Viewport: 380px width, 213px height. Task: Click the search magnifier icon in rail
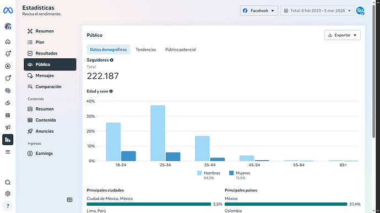[8, 183]
